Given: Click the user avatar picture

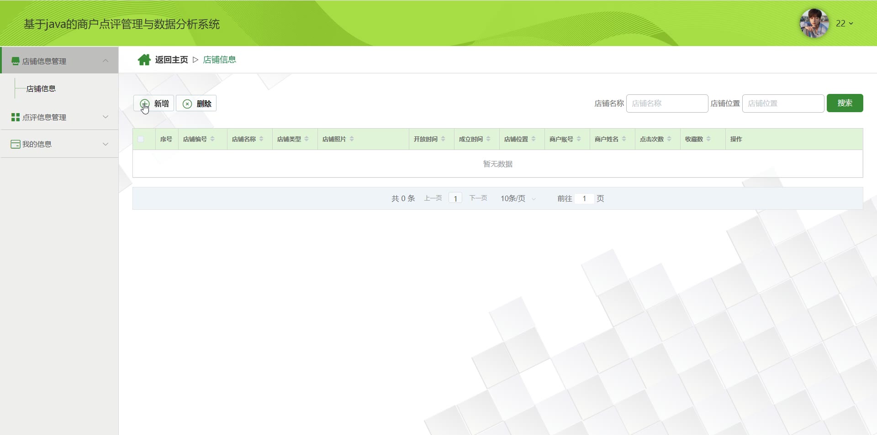Looking at the screenshot, I should (x=814, y=23).
